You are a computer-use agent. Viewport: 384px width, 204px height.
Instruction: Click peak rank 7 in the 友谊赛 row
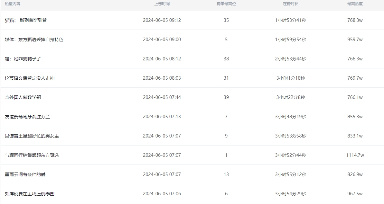226,117
